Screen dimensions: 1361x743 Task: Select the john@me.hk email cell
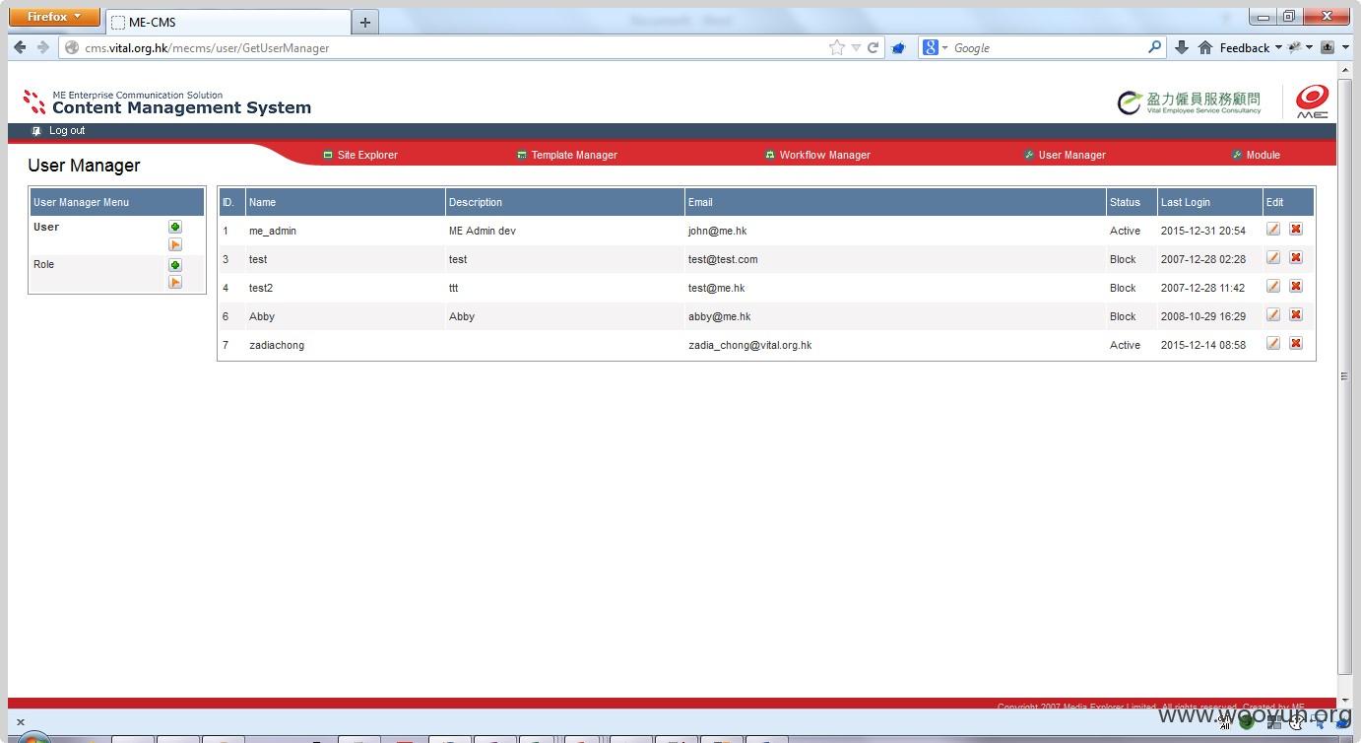717,231
